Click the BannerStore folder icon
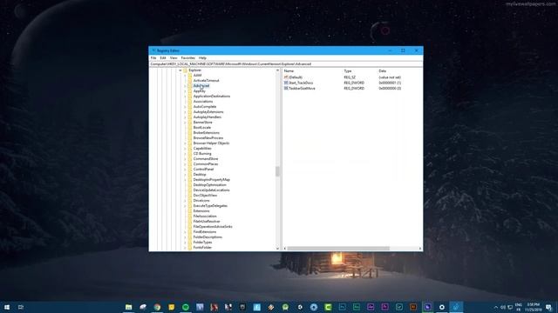 (x=190, y=123)
